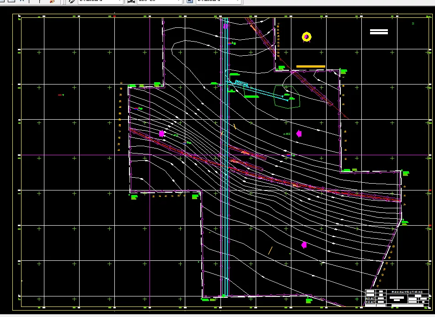Select wide green label below the cyan rectangle
The width and height of the screenshot is (435, 317).
(252, 97)
